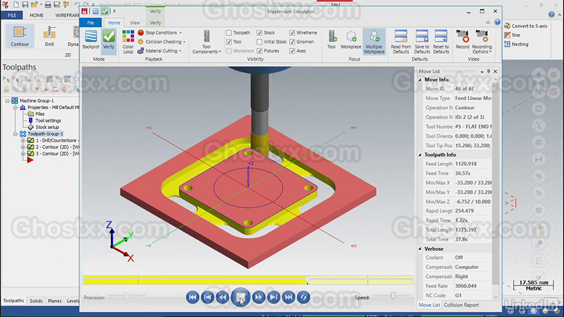Open Recording Options dropdown
The height and width of the screenshot is (317, 564).
481,42
